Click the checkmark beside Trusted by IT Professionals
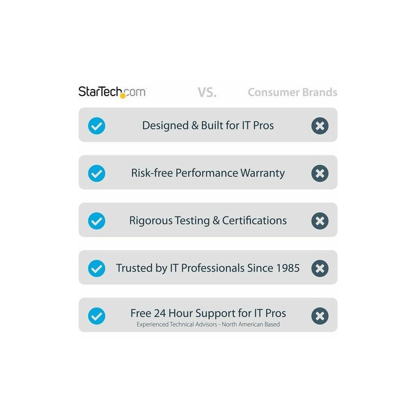 96,268
